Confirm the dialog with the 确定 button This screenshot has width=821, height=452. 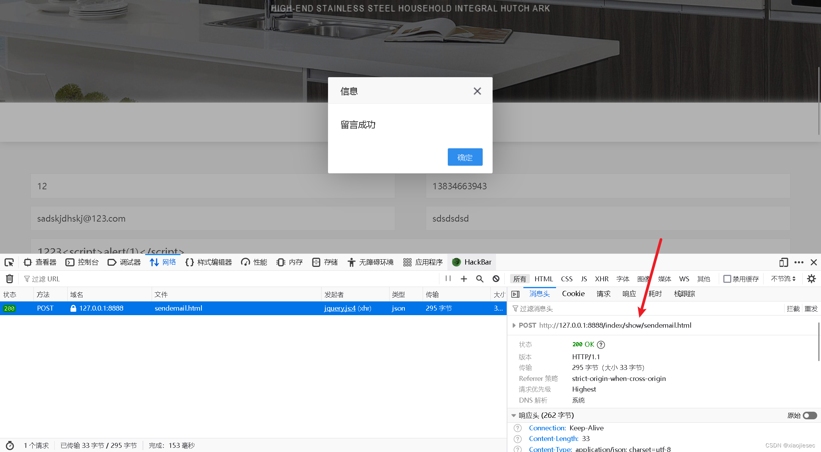pyautogui.click(x=464, y=157)
